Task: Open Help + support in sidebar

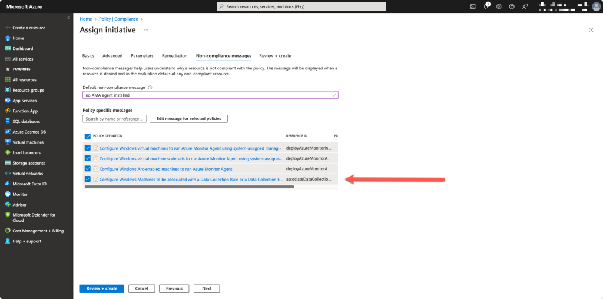Action: pyautogui.click(x=26, y=241)
